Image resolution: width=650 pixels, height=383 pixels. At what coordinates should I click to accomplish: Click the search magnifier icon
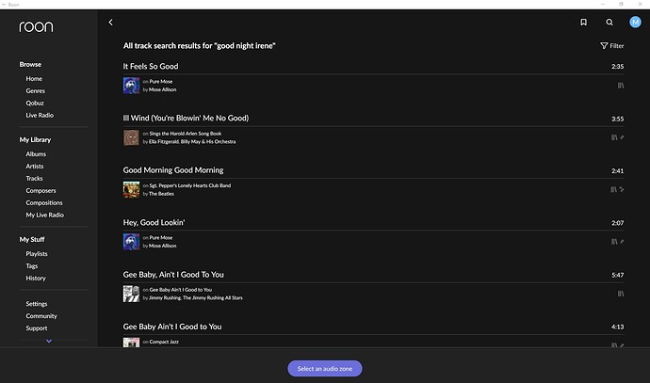pyautogui.click(x=609, y=23)
